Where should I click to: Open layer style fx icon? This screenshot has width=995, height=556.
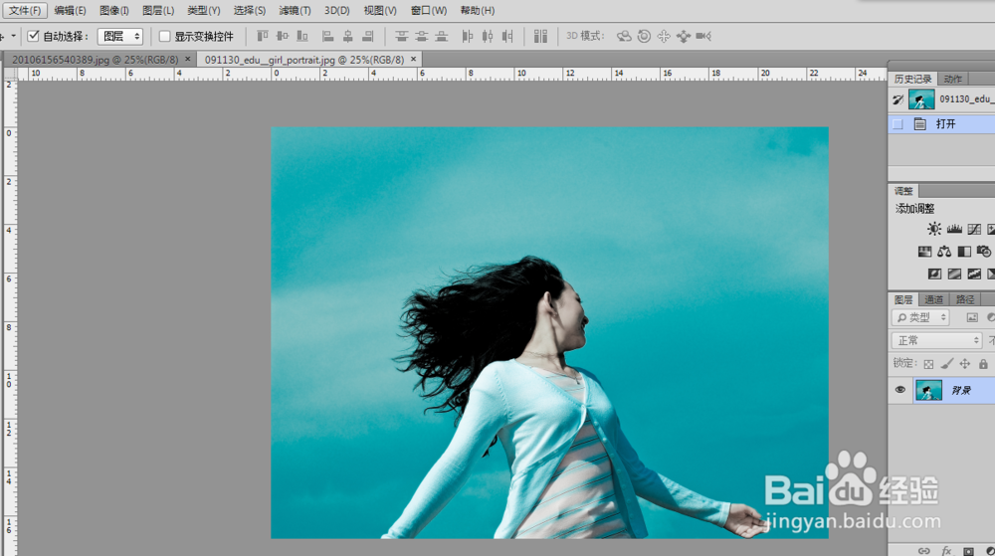[947, 551]
